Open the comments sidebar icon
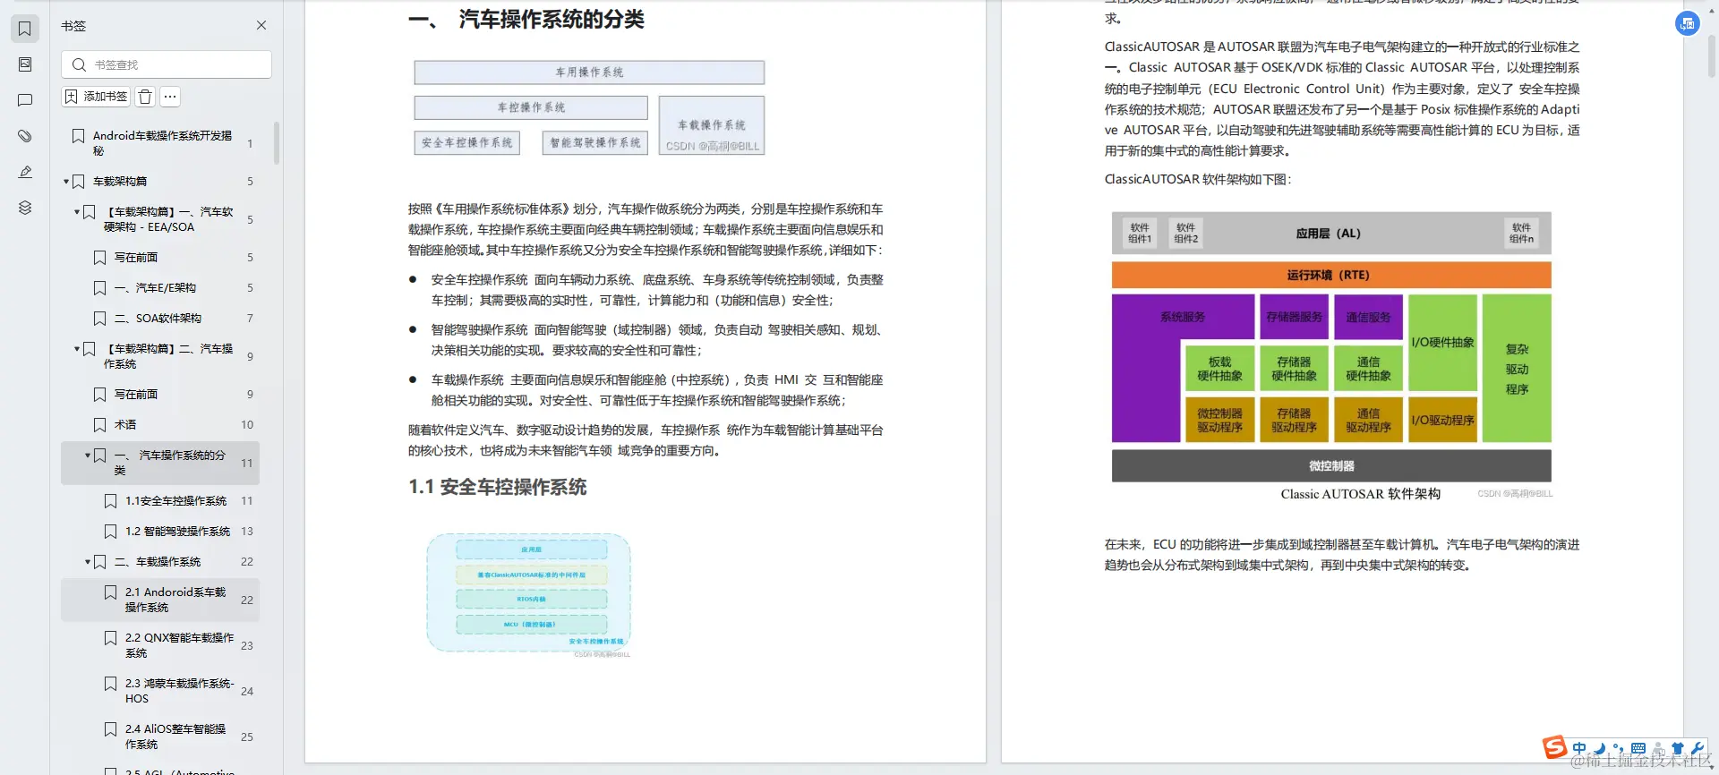 (25, 100)
